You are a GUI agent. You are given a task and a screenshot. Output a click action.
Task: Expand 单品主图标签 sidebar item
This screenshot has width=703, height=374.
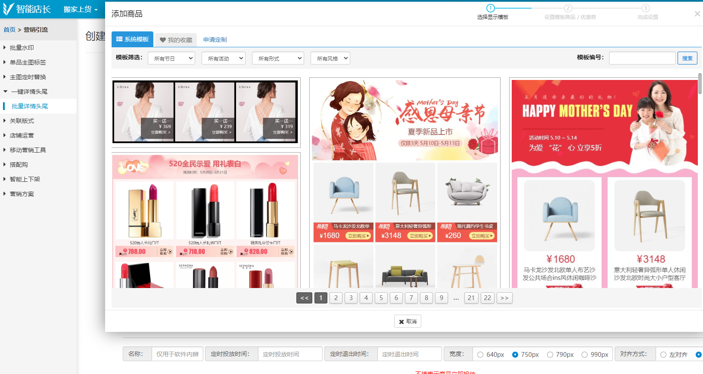click(28, 62)
